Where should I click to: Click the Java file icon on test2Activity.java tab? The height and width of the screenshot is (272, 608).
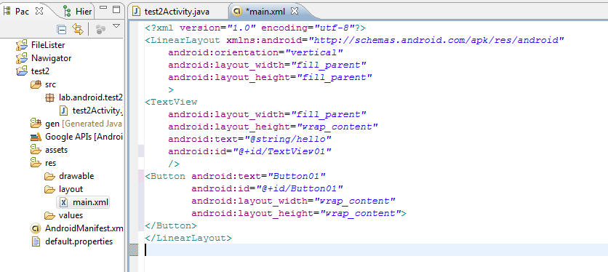(x=136, y=11)
